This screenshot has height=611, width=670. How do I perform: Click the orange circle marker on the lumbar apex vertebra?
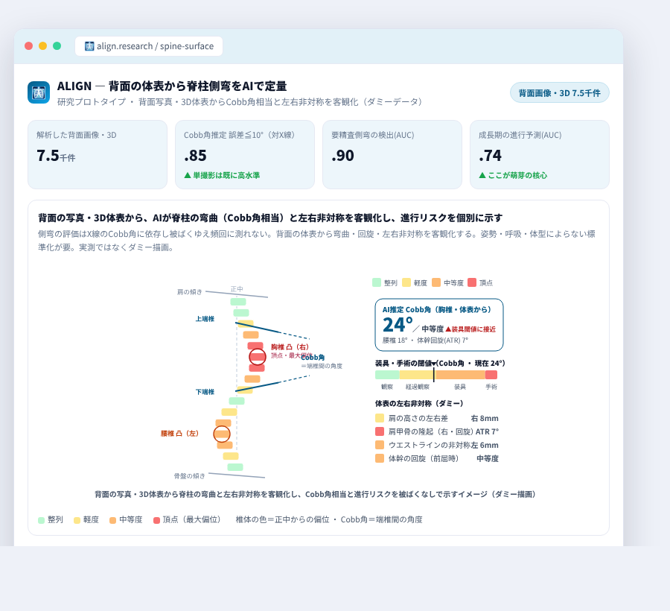coord(222,434)
